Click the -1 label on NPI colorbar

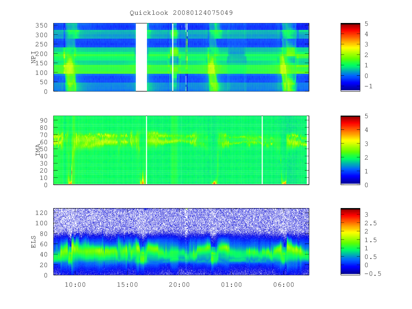point(369,87)
